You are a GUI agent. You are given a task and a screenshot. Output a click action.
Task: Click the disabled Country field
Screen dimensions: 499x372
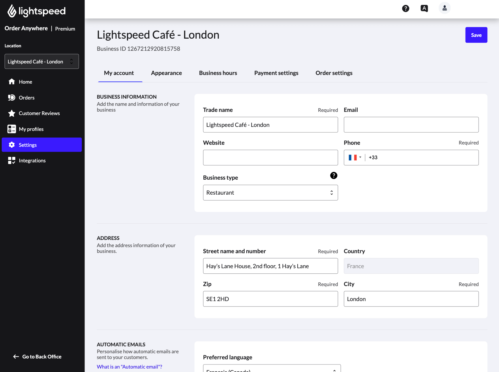tap(411, 266)
